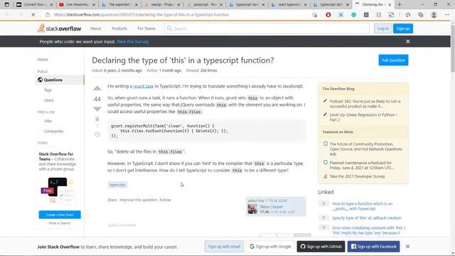The height and width of the screenshot is (256, 455).
Task: Close the Live streaming tab
Action: [x=94, y=5]
